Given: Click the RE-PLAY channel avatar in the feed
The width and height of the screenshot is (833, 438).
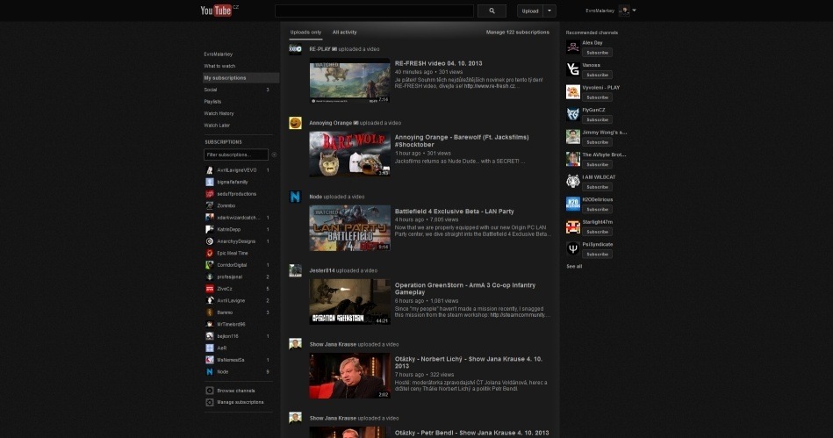Looking at the screenshot, I should (x=296, y=49).
